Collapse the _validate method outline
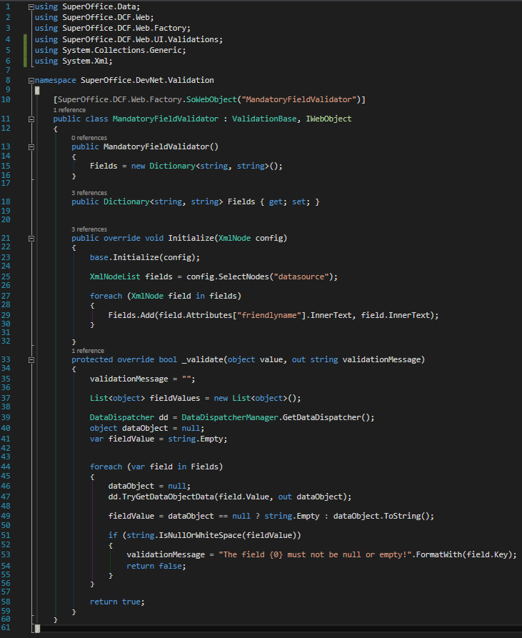The width and height of the screenshot is (522, 638). click(x=31, y=359)
